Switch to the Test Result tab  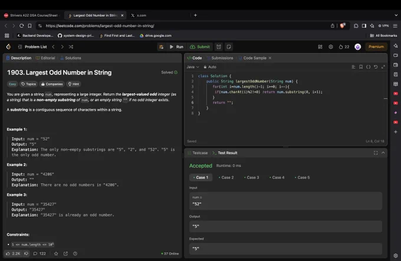(225, 153)
